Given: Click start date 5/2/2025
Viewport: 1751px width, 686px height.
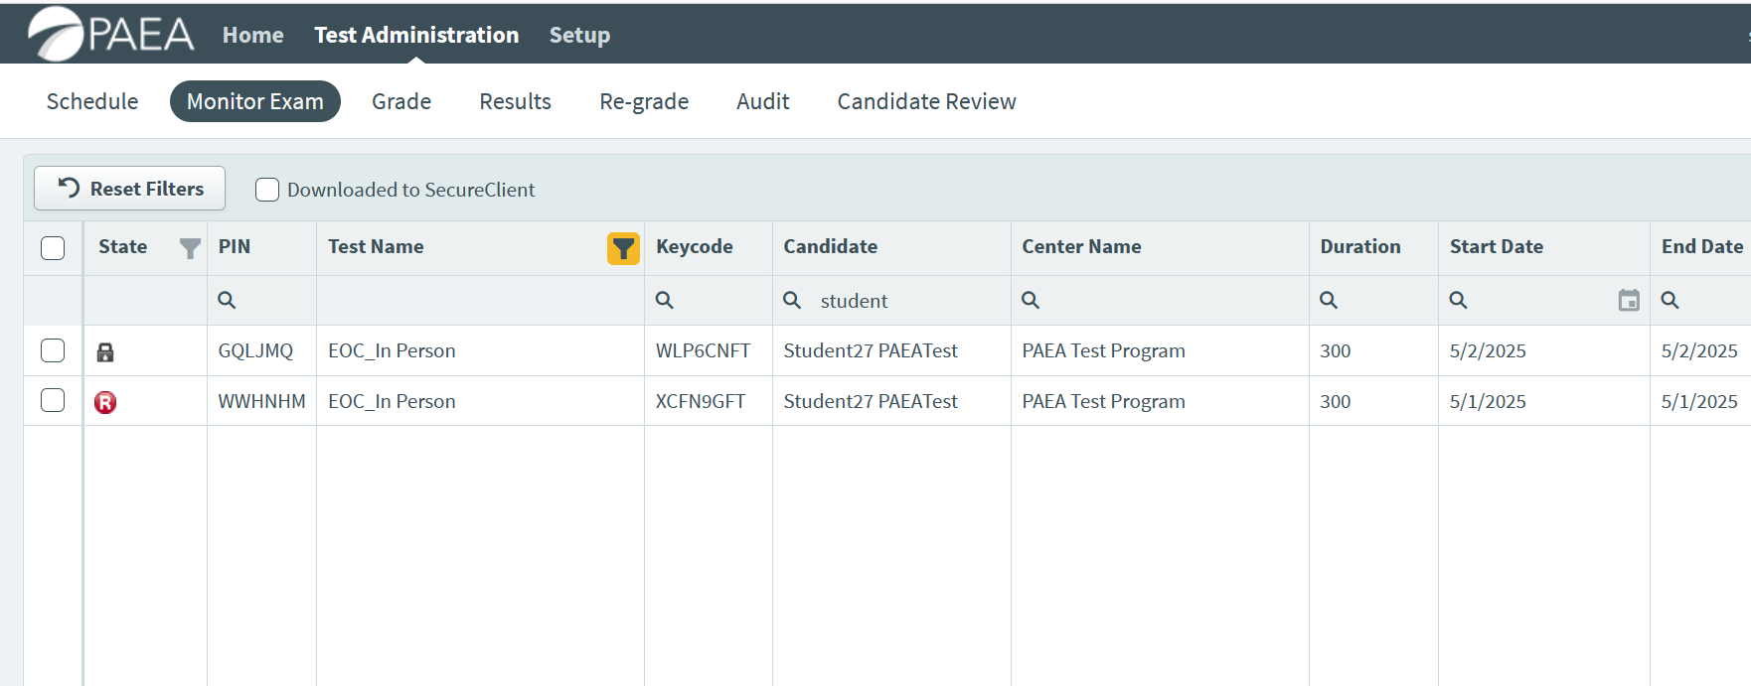Looking at the screenshot, I should pos(1488,351).
